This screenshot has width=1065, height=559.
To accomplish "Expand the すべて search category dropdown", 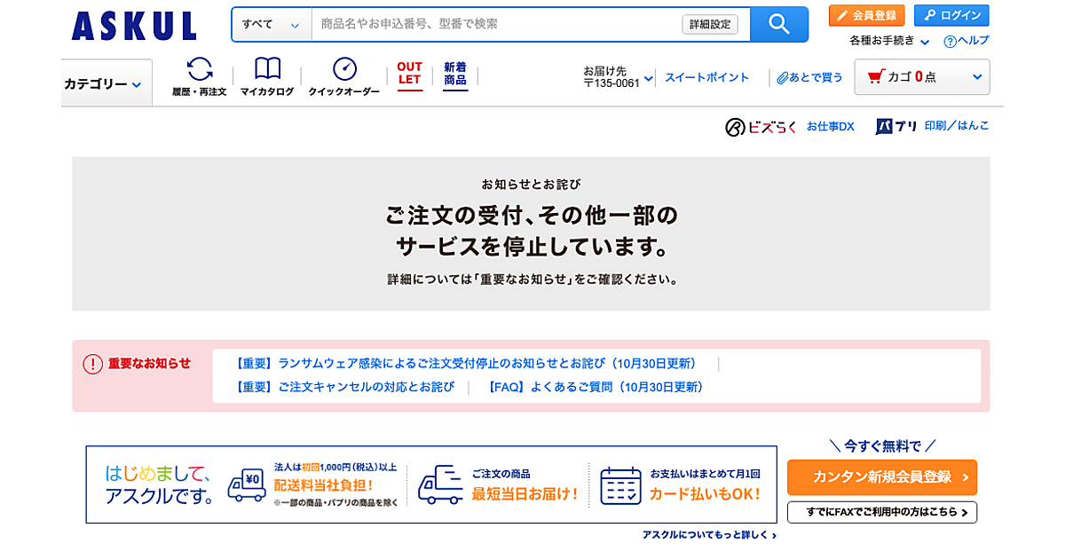I will pos(272,24).
